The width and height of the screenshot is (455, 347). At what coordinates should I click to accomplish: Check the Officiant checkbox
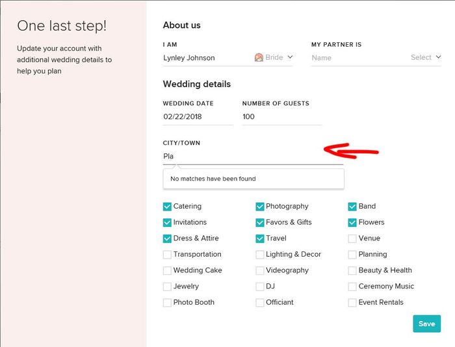[x=260, y=302]
